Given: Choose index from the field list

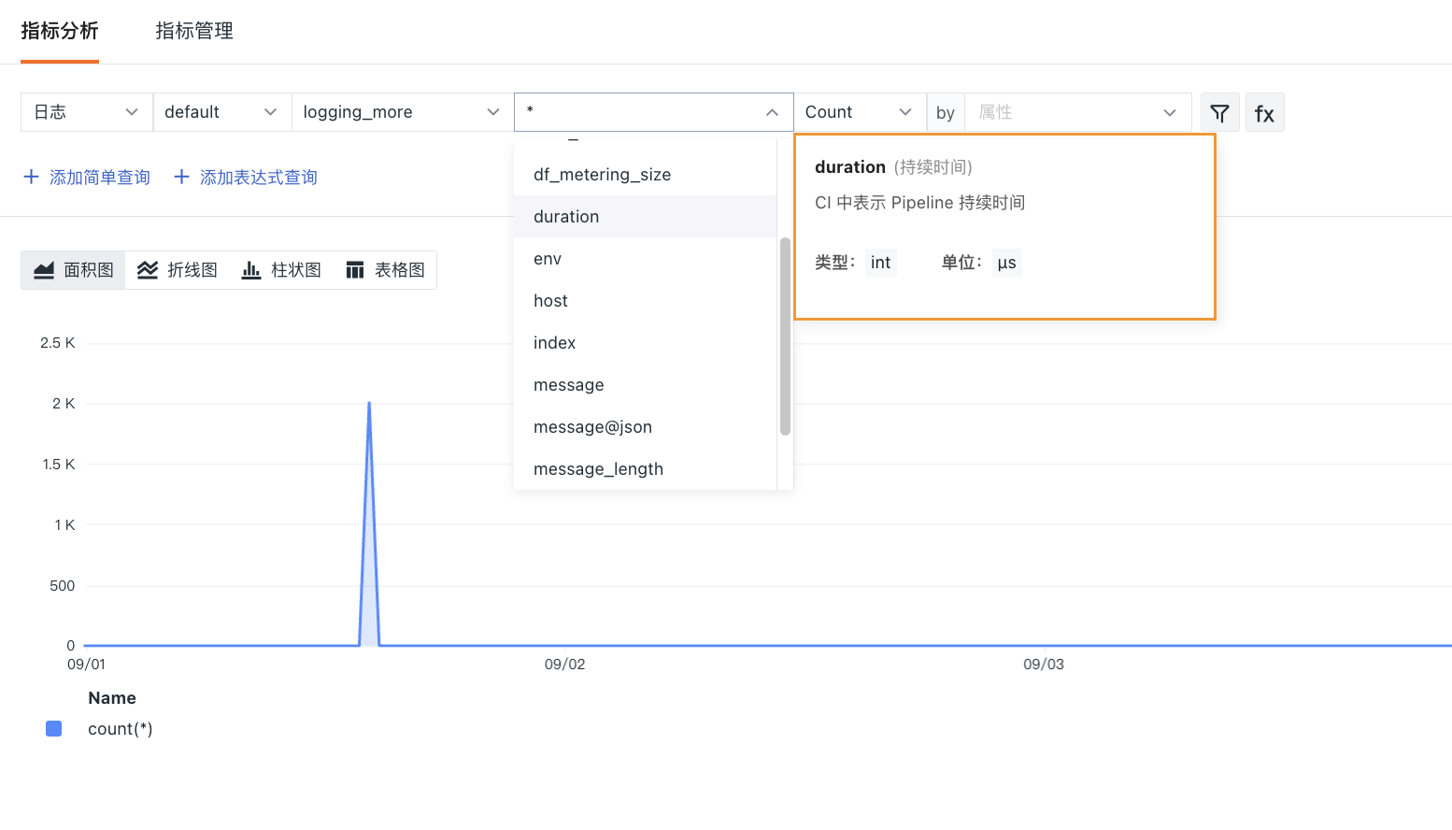Looking at the screenshot, I should [645, 343].
